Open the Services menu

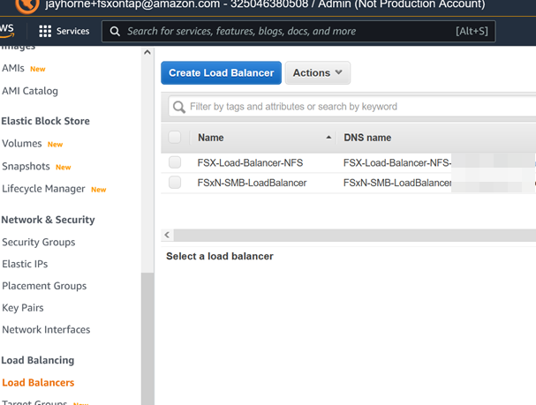[64, 31]
